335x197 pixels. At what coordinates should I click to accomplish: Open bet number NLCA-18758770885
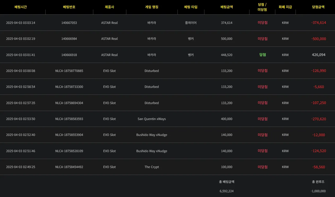[x=69, y=71]
